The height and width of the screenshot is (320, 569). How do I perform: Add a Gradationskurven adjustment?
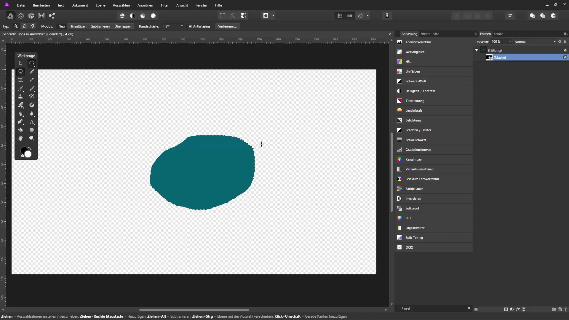click(434, 150)
